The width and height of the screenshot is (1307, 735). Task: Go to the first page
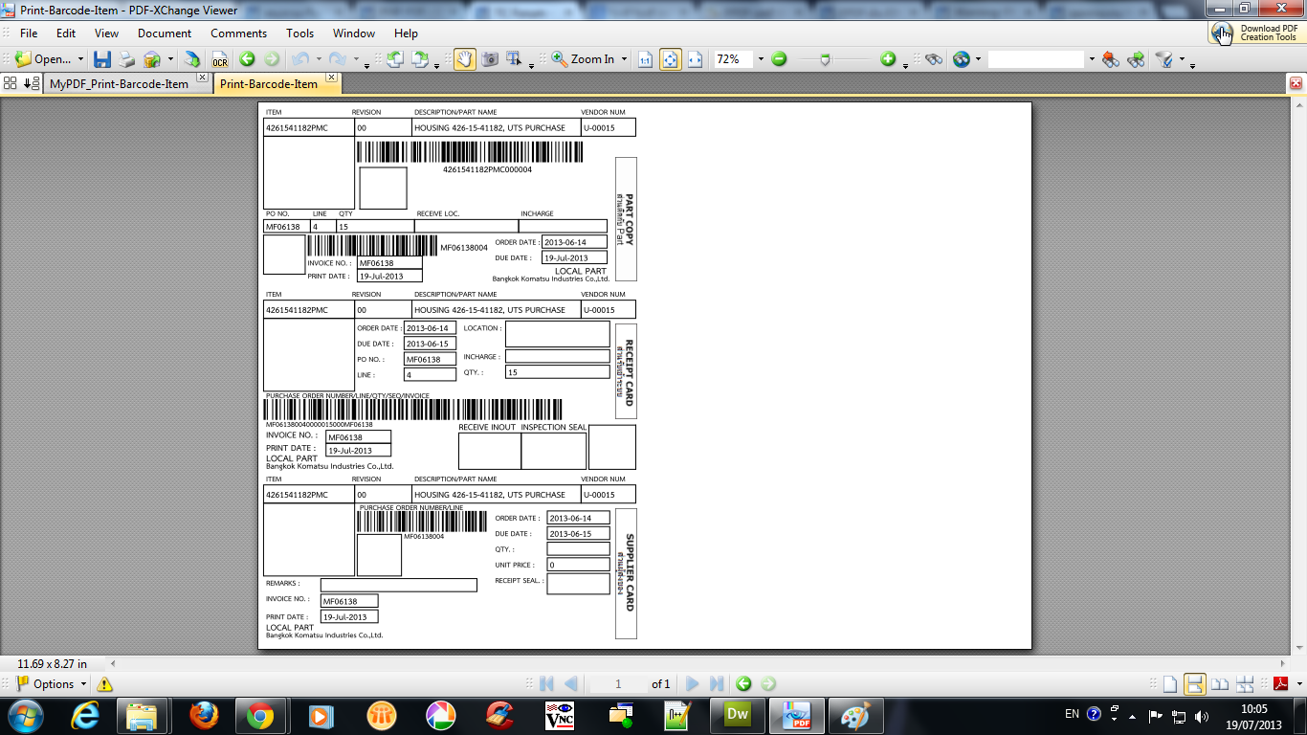click(x=547, y=684)
